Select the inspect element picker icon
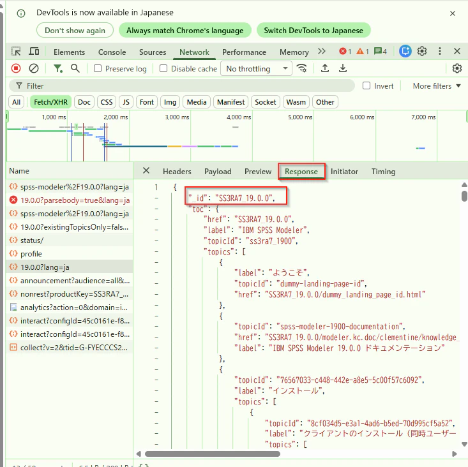The width and height of the screenshot is (468, 467). pos(16,52)
